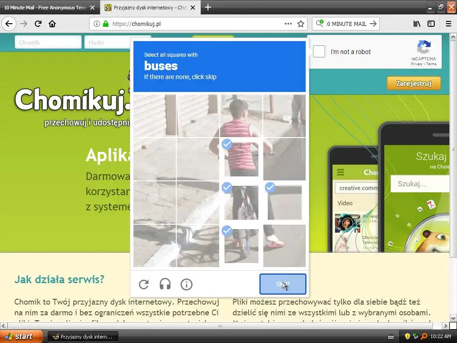
Task: Open a new tab with plus
Action: pos(208,7)
